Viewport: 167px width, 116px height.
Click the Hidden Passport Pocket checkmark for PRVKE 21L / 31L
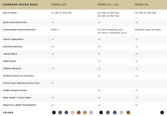tap(99, 90)
